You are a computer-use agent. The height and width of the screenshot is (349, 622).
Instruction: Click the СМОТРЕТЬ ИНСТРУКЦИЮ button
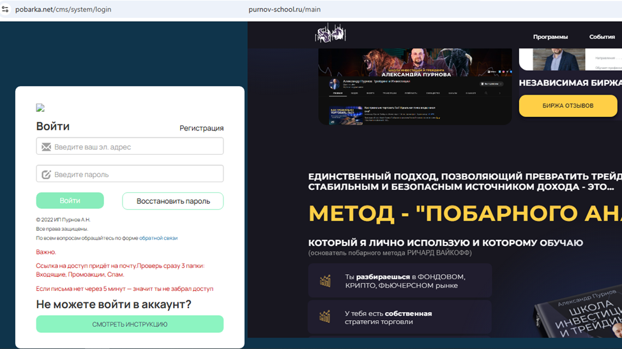pos(130,324)
